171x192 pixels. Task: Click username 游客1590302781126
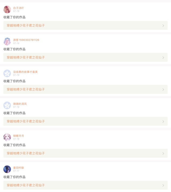(x=26, y=40)
